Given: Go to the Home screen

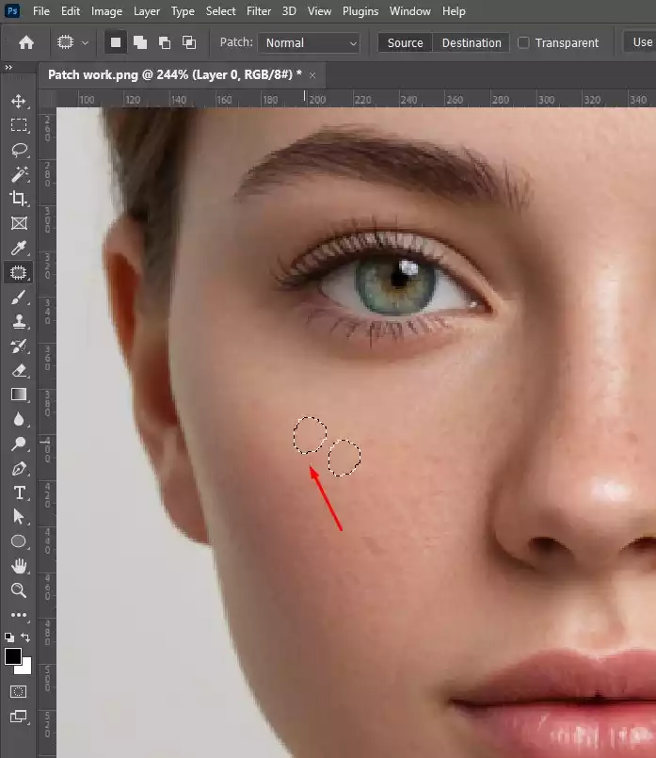Looking at the screenshot, I should coord(26,43).
